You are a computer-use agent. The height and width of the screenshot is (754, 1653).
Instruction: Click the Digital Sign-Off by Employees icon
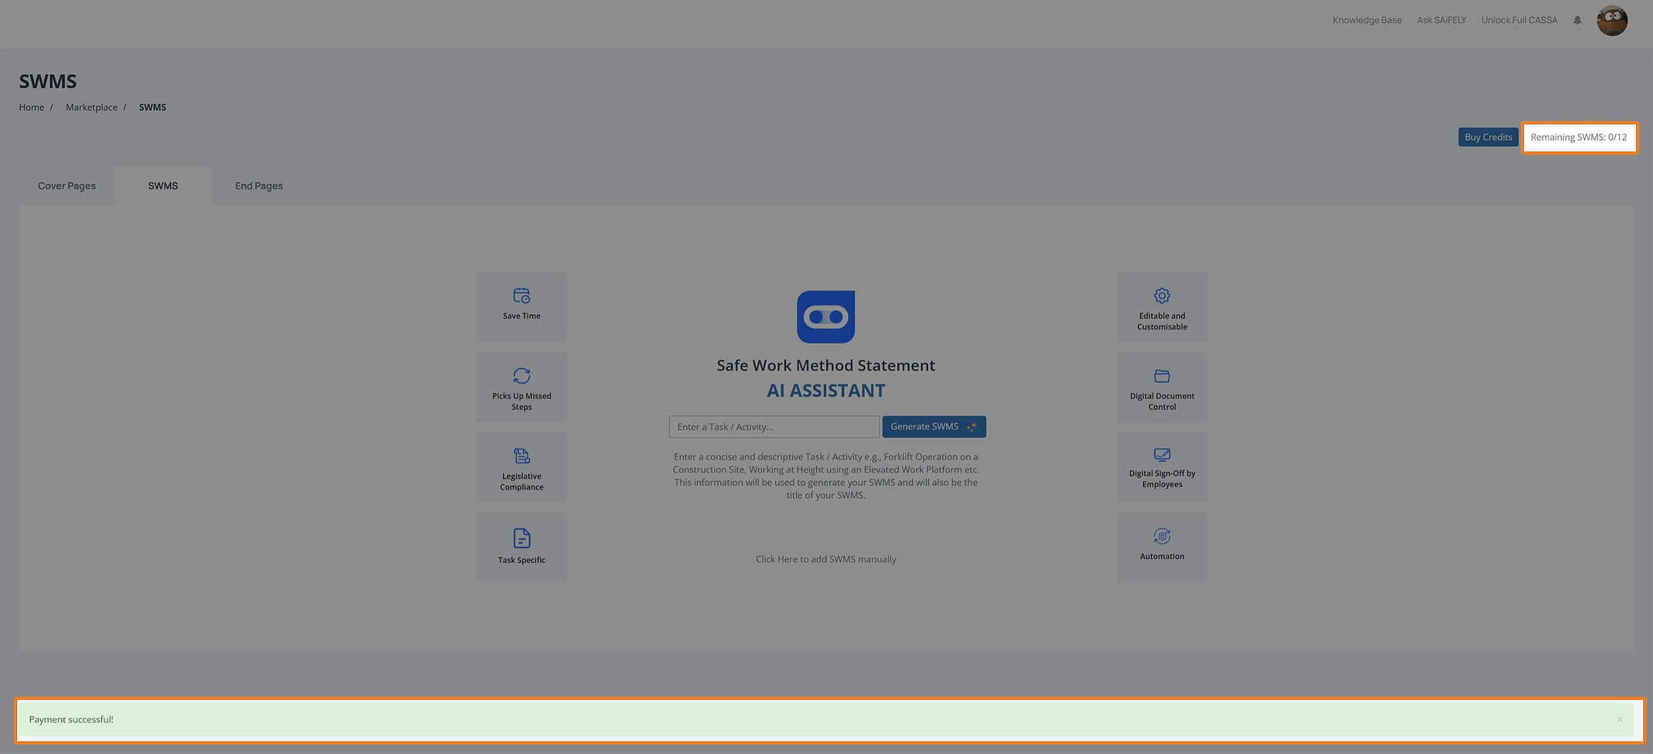pyautogui.click(x=1162, y=455)
